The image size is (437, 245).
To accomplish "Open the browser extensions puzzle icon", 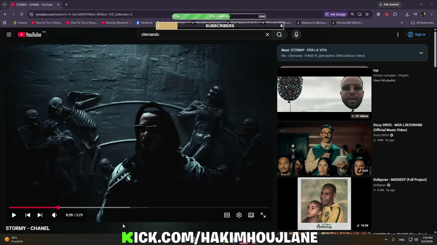I will point(395,14).
